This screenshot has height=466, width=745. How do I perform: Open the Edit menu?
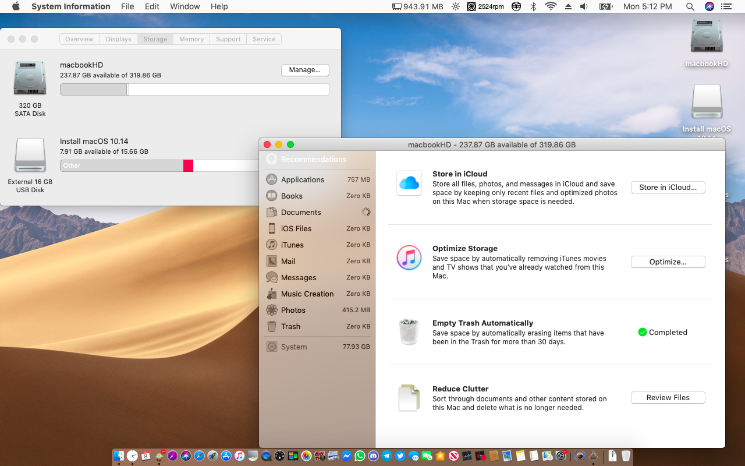(152, 6)
